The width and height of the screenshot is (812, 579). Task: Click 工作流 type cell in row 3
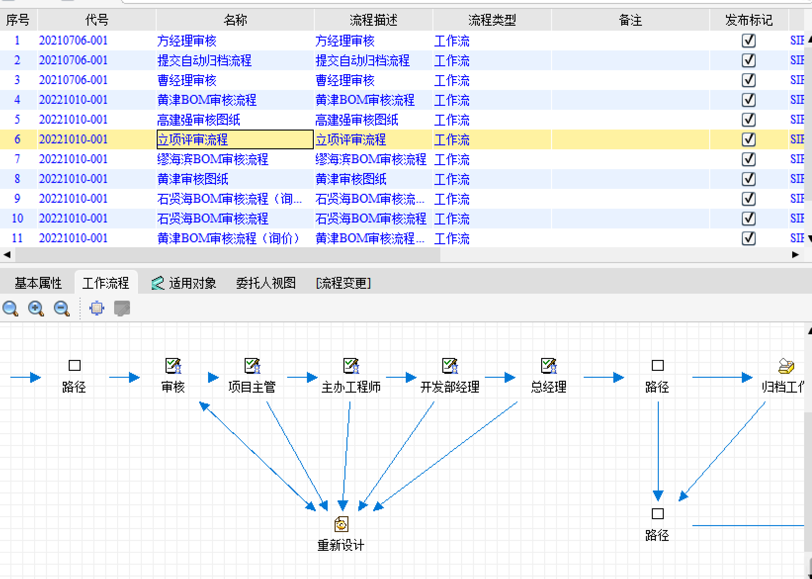coord(492,80)
